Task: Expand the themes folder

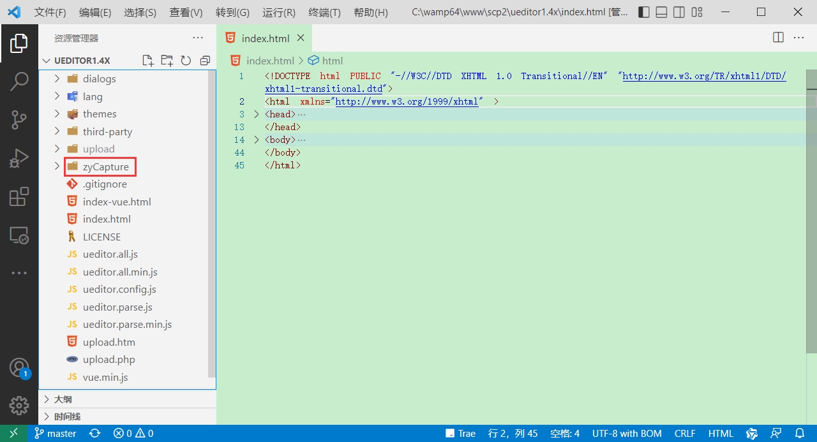Action: [x=57, y=114]
